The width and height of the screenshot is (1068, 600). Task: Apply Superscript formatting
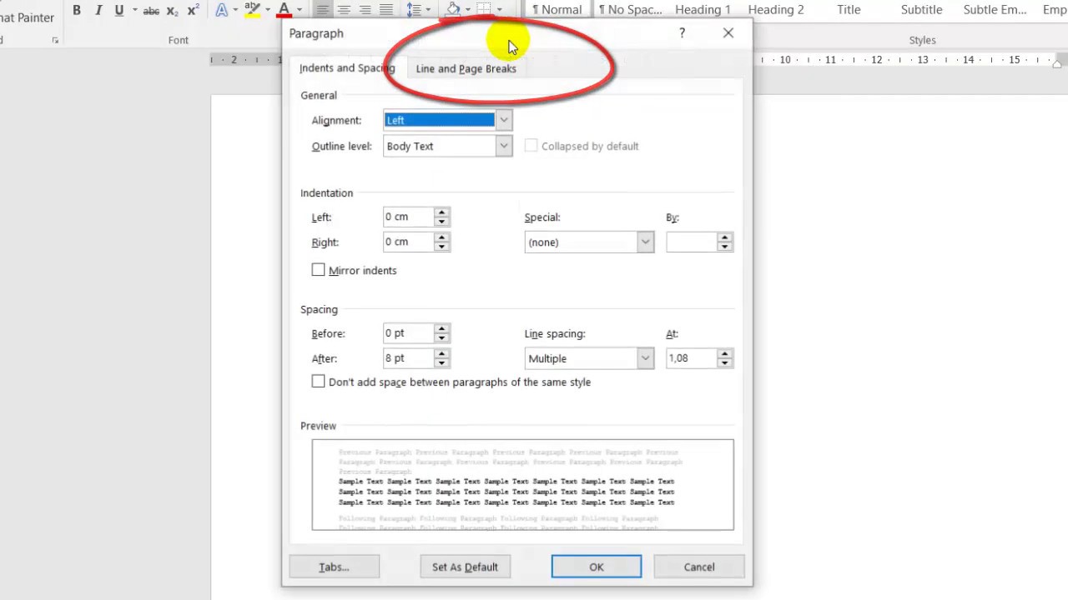(193, 10)
